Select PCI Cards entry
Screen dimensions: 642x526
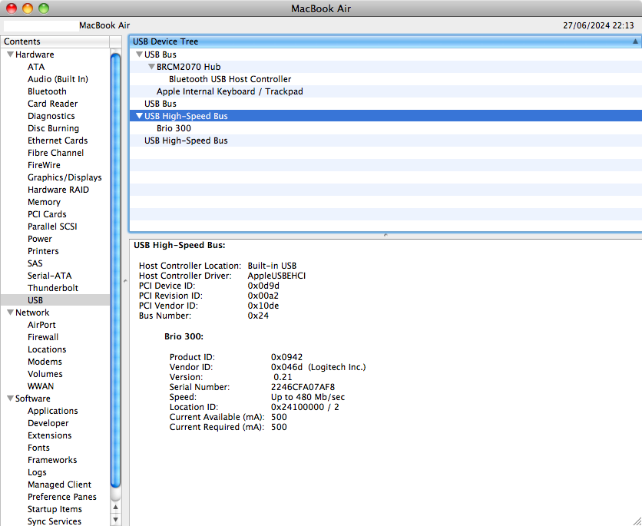(47, 214)
